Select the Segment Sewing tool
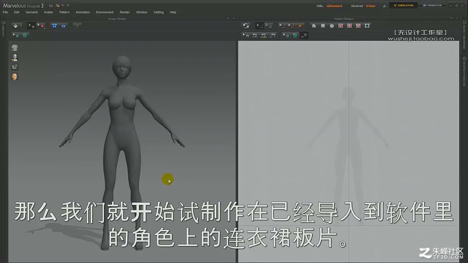 [x=255, y=35]
